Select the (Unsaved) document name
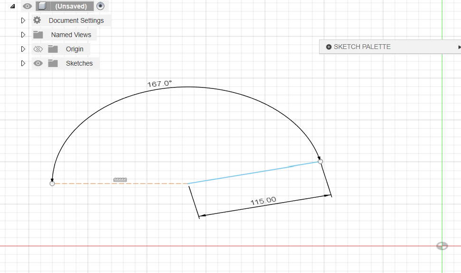The height and width of the screenshot is (273, 461). [x=71, y=6]
